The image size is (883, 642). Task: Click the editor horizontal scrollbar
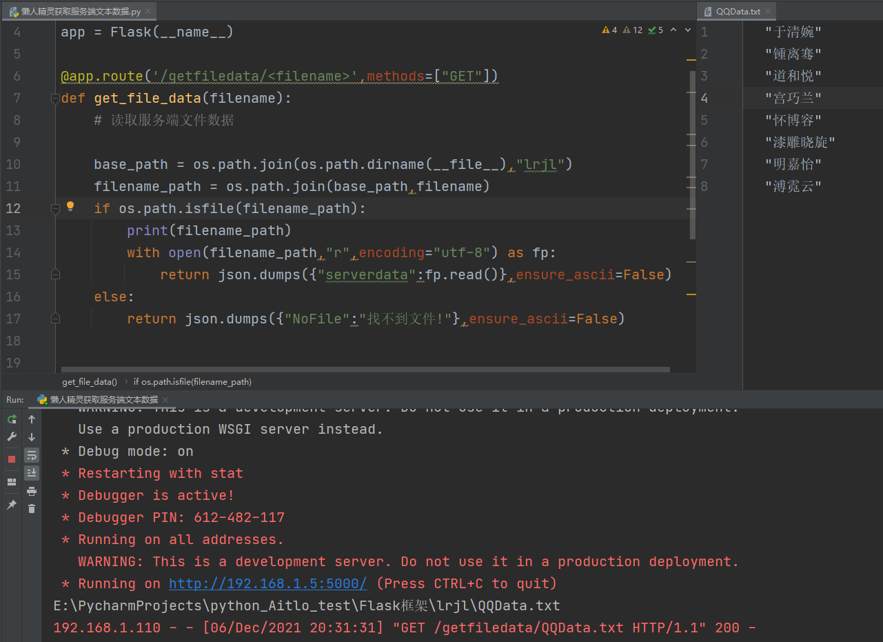[x=365, y=370]
